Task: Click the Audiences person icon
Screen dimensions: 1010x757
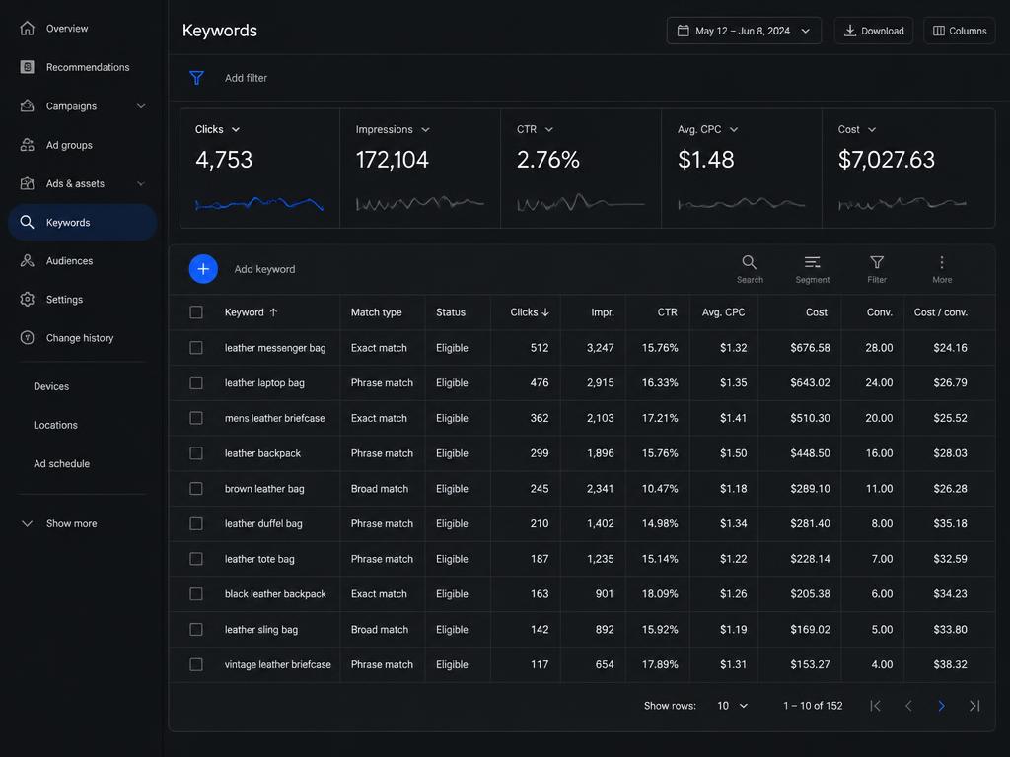Action: click(27, 260)
